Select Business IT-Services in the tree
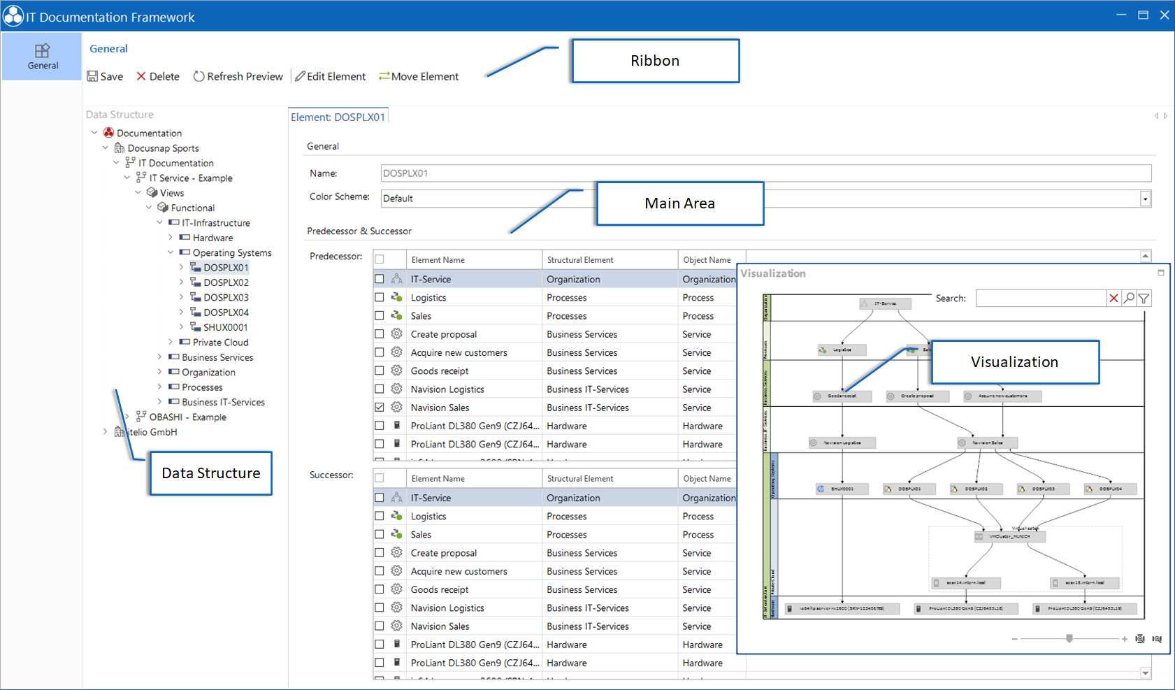Viewport: 1175px width, 690px height. click(x=223, y=402)
